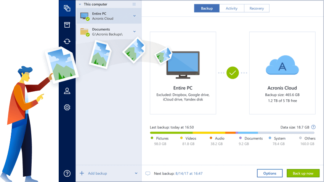Expand the Documents backup chevron
This screenshot has height=182, width=324.
[135, 31]
